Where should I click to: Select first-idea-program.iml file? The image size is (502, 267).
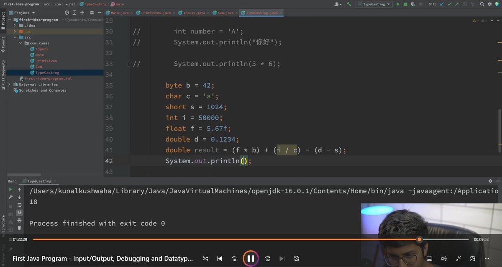(48, 78)
